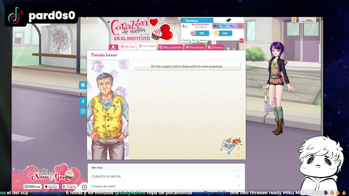
Task: Go to the Mi Piso tab
Action: pyautogui.click(x=128, y=47)
